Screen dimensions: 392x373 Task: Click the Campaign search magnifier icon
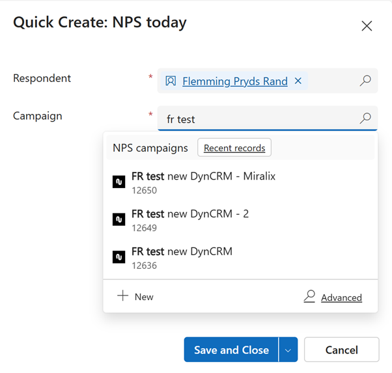coord(365,118)
